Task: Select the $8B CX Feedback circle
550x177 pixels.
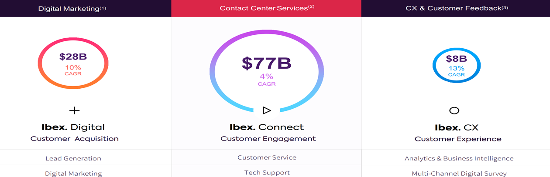Action: tap(456, 66)
